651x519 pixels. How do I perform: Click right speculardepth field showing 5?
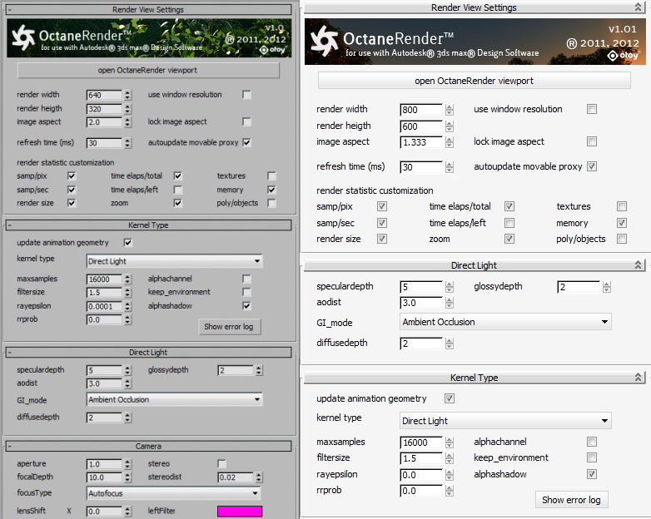click(x=421, y=287)
